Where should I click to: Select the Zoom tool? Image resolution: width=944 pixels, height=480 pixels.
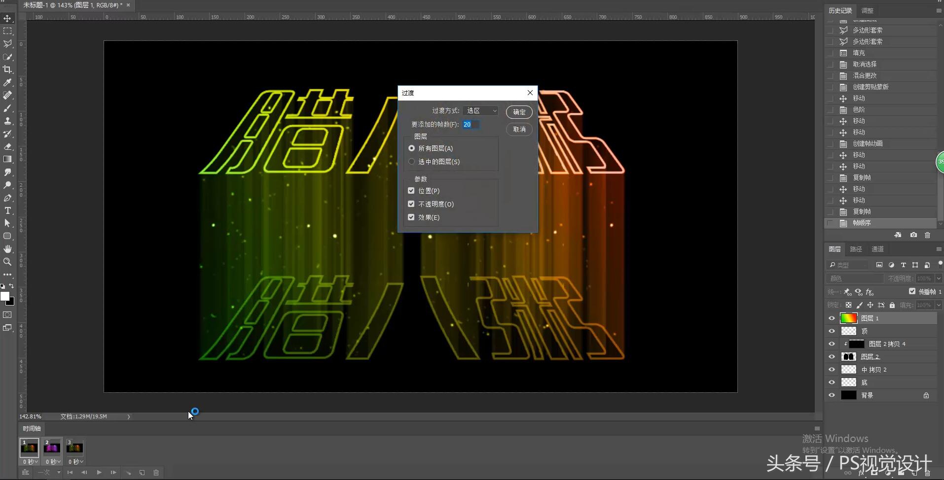pyautogui.click(x=7, y=262)
